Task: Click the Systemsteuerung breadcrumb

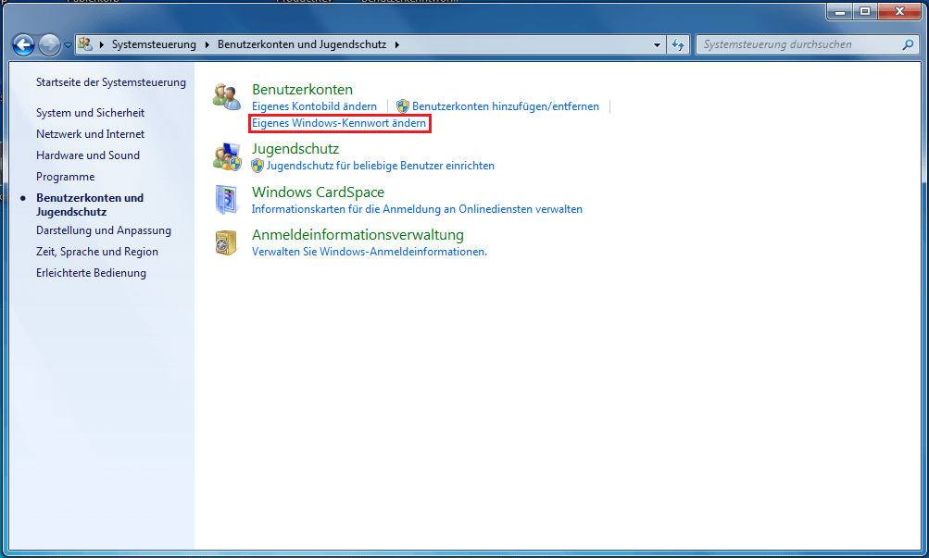Action: pyautogui.click(x=154, y=44)
